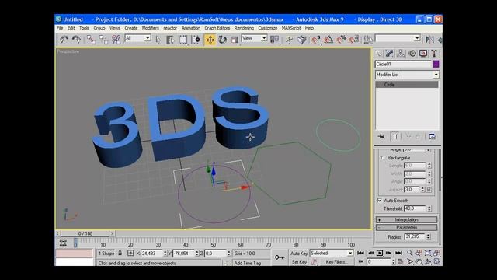
Task: Click the purple object color swatch
Action: coord(436,64)
